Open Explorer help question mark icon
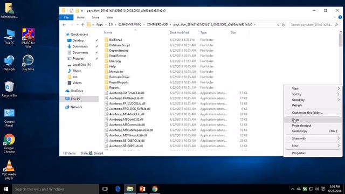345x194 pixels. tap(340, 17)
